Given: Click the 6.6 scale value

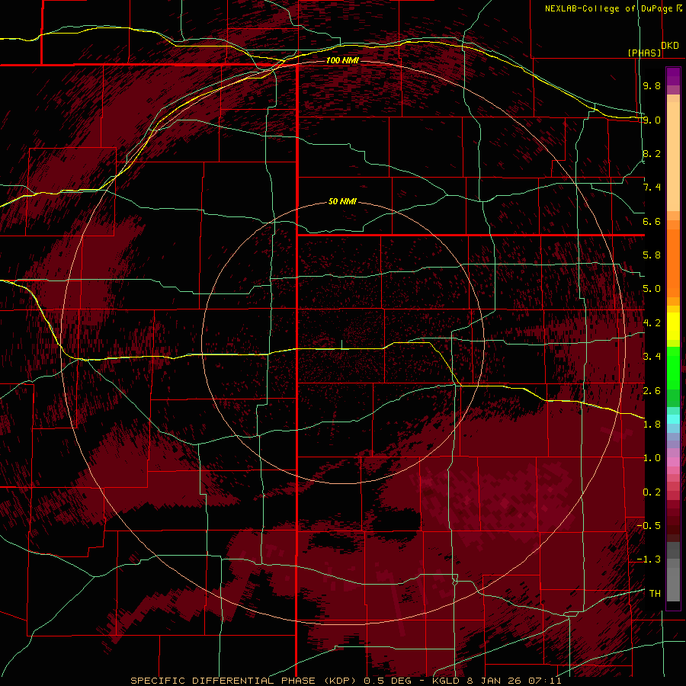Looking at the screenshot, I should (652, 221).
